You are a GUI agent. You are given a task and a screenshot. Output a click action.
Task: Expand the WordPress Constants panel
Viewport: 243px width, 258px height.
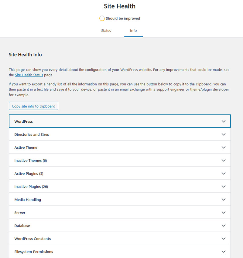tap(120, 238)
